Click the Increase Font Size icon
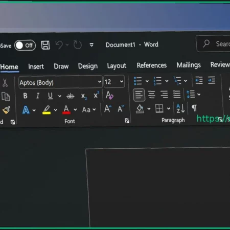 point(108,108)
